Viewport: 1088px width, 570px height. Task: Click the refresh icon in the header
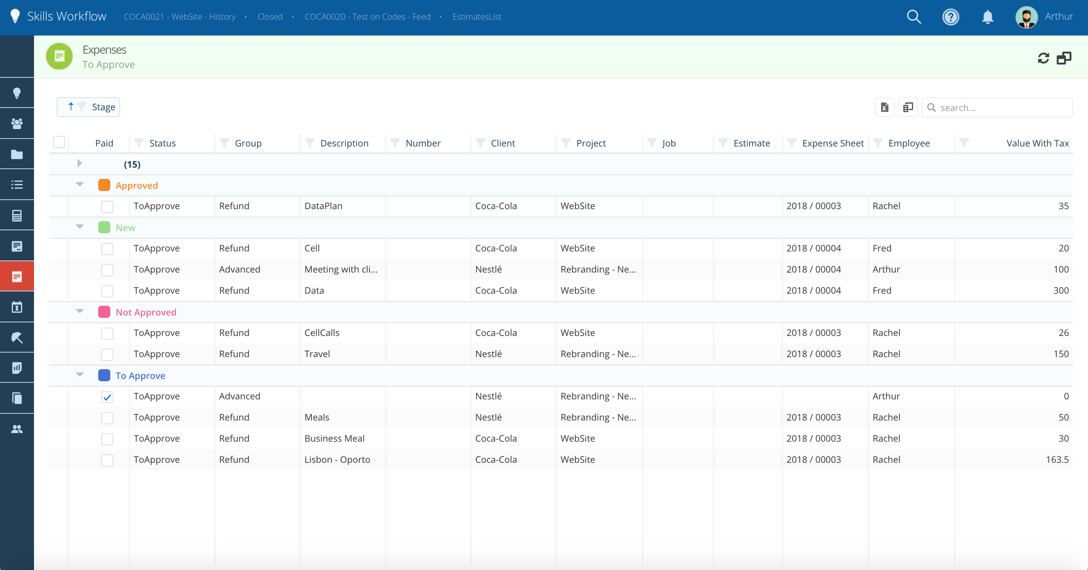point(1043,58)
